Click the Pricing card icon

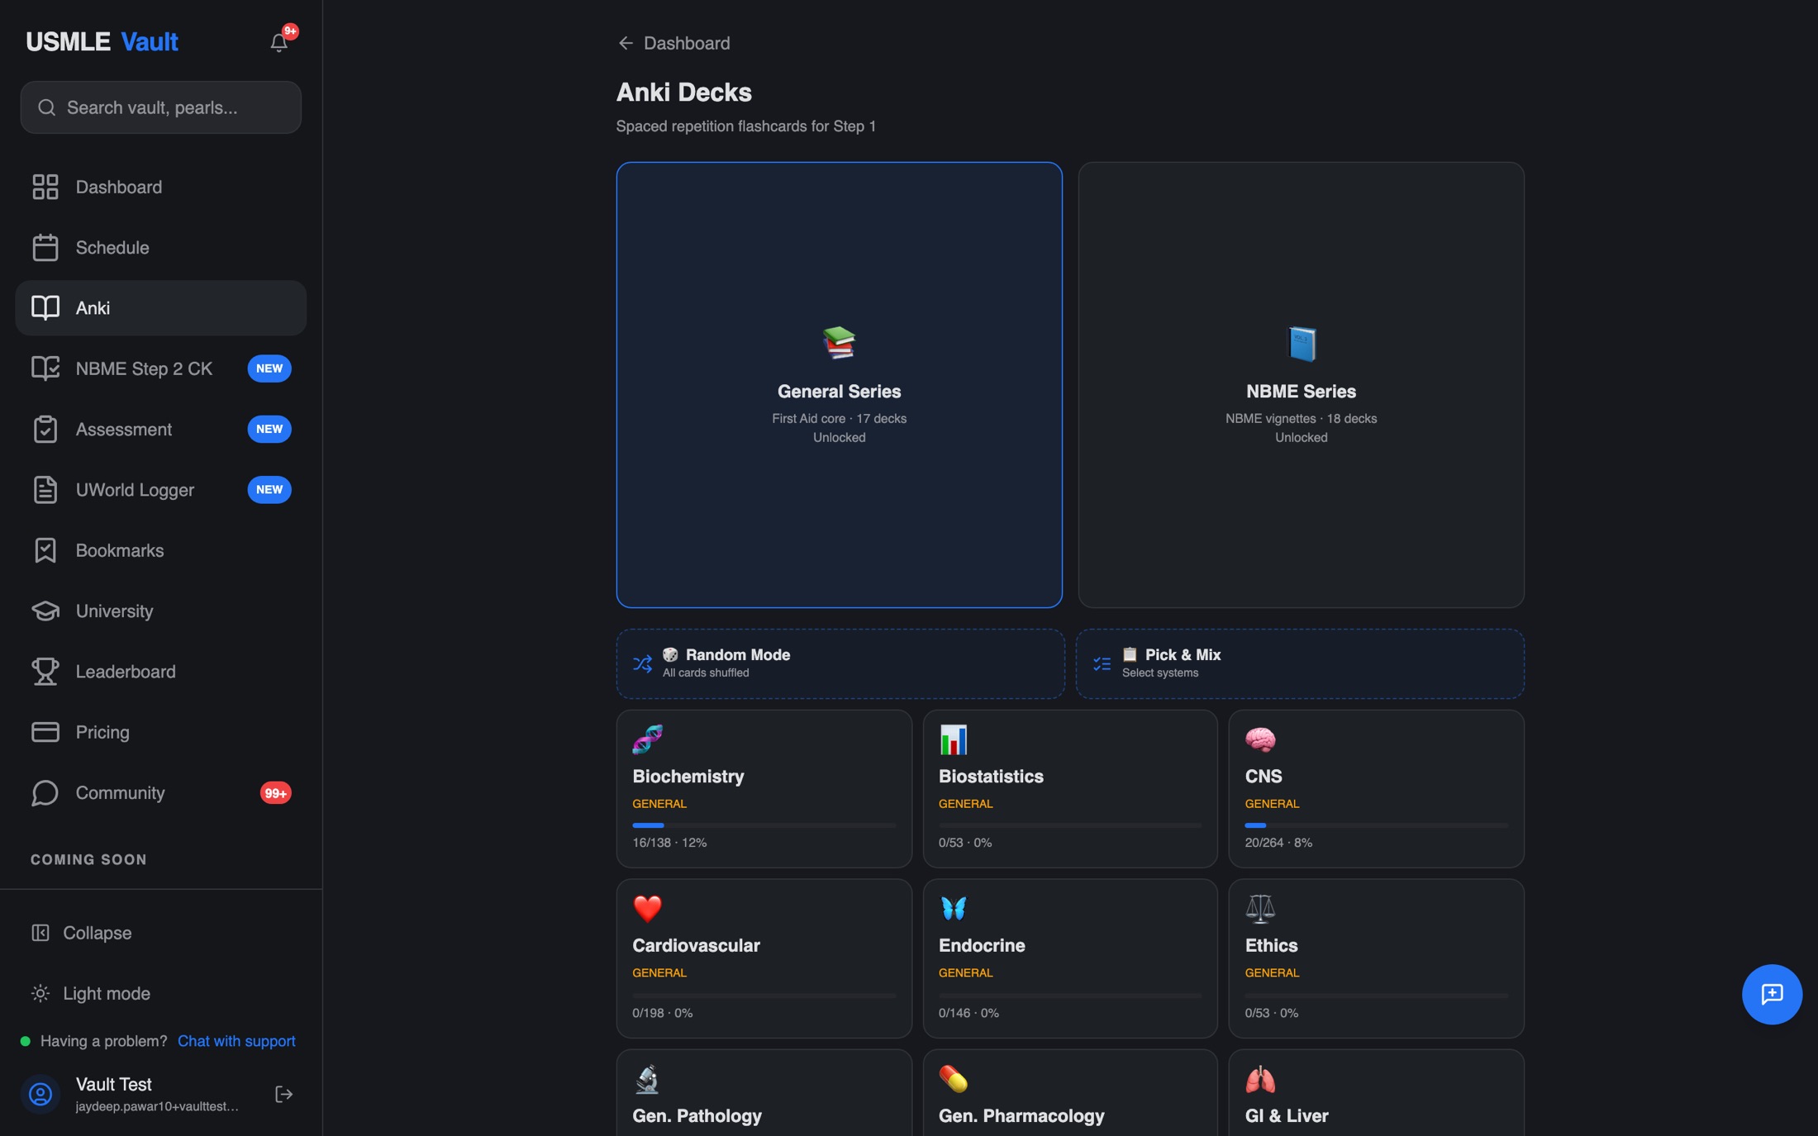coord(45,732)
